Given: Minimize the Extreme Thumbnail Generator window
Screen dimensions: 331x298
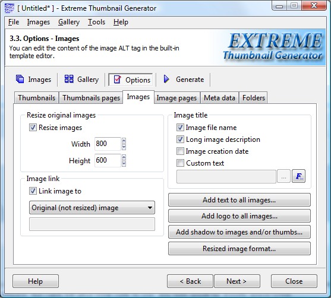Looking at the screenshot, I should (x=279, y=6).
